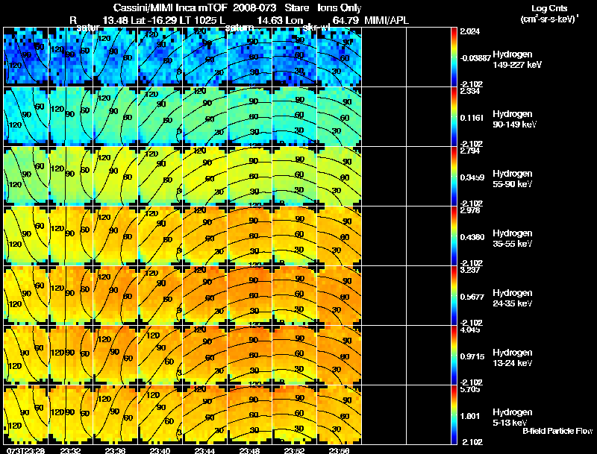Select the 90-149 keV panel at 23:32

(x=71, y=117)
